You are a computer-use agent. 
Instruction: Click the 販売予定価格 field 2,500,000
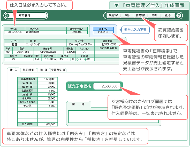(x=107, y=86)
